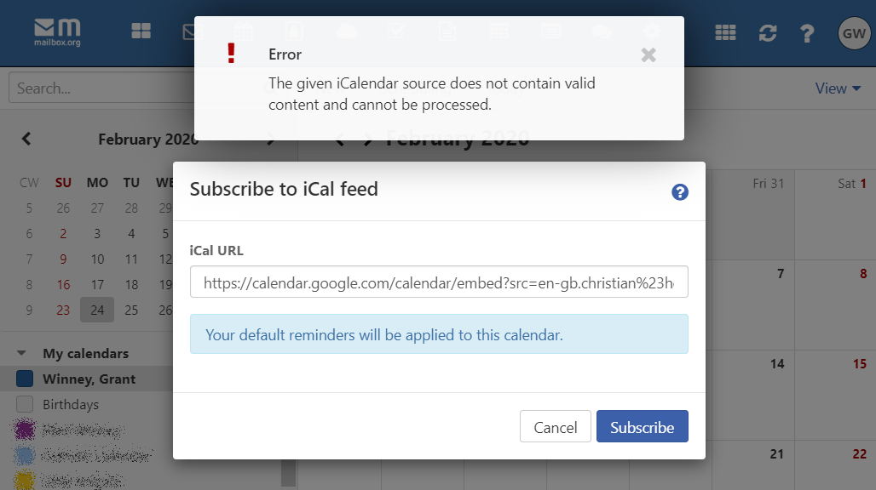Screen dimensions: 876x490
Task: Open the Portal dashboard icon
Action: 141,31
